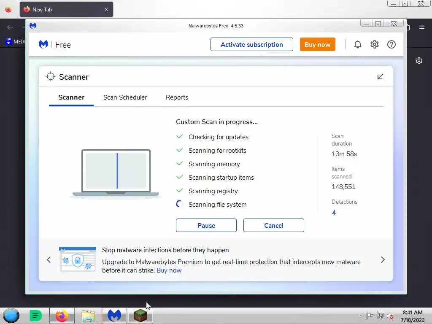Screen dimensions: 432x324
Task: Cancel the custom scan
Action: (x=273, y=225)
